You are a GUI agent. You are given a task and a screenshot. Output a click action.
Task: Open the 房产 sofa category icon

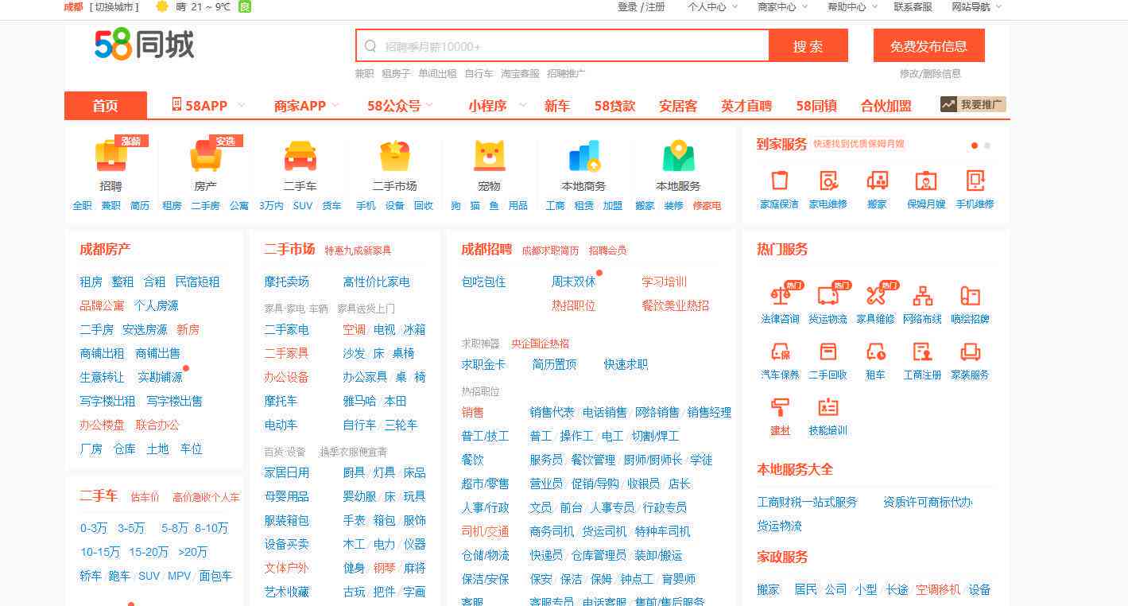pyautogui.click(x=206, y=155)
